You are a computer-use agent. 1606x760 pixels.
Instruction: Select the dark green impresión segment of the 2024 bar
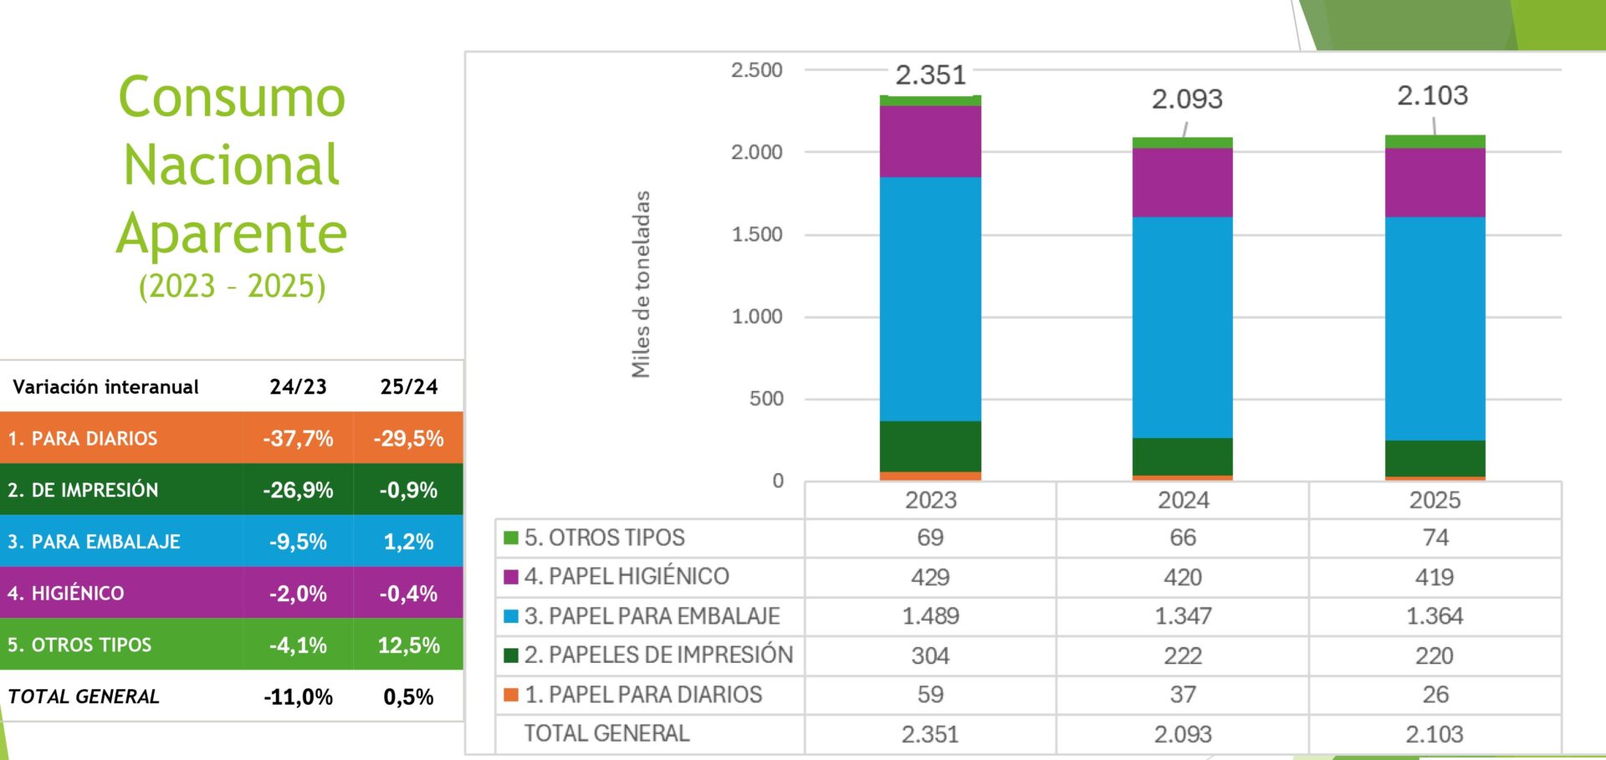click(1183, 457)
